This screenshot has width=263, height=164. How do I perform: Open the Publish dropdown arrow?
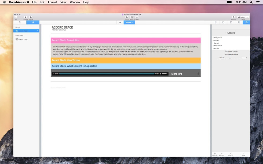point(247,17)
